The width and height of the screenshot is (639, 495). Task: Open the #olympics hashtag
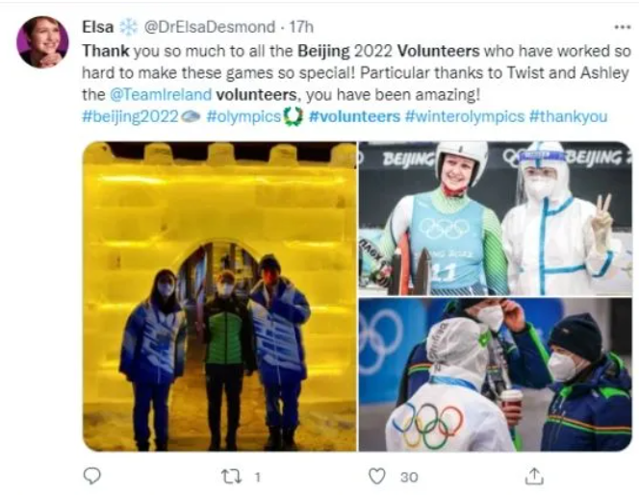244,116
